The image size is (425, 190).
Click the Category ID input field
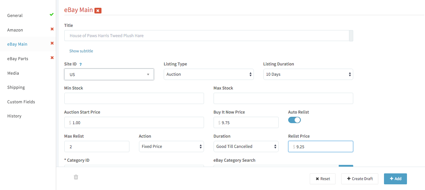click(x=134, y=166)
